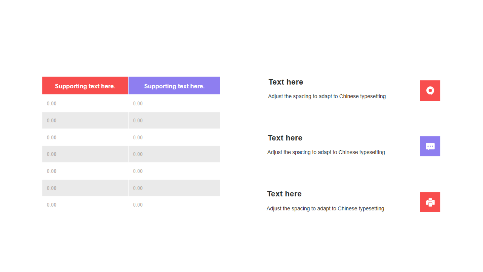Click first row 0.00 cell under red header
This screenshot has width=483, height=272.
(85, 104)
